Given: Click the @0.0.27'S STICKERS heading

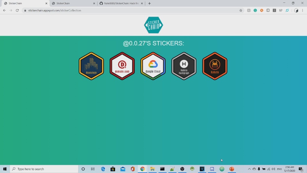Looking at the screenshot, I should pos(153,43).
